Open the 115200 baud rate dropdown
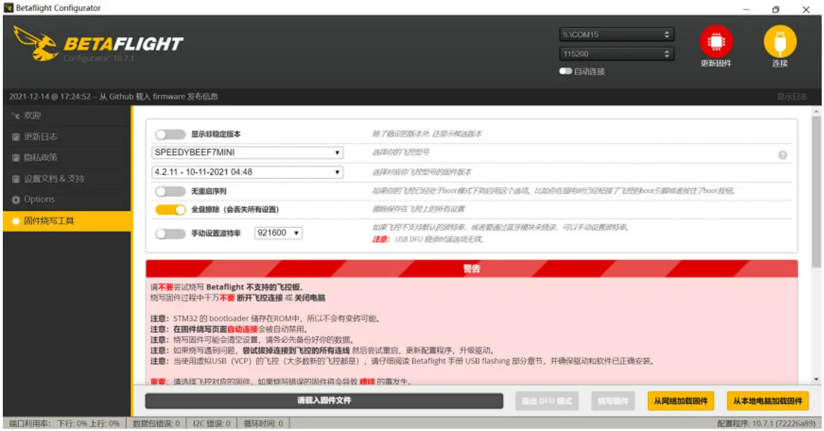824x431 pixels. point(616,54)
